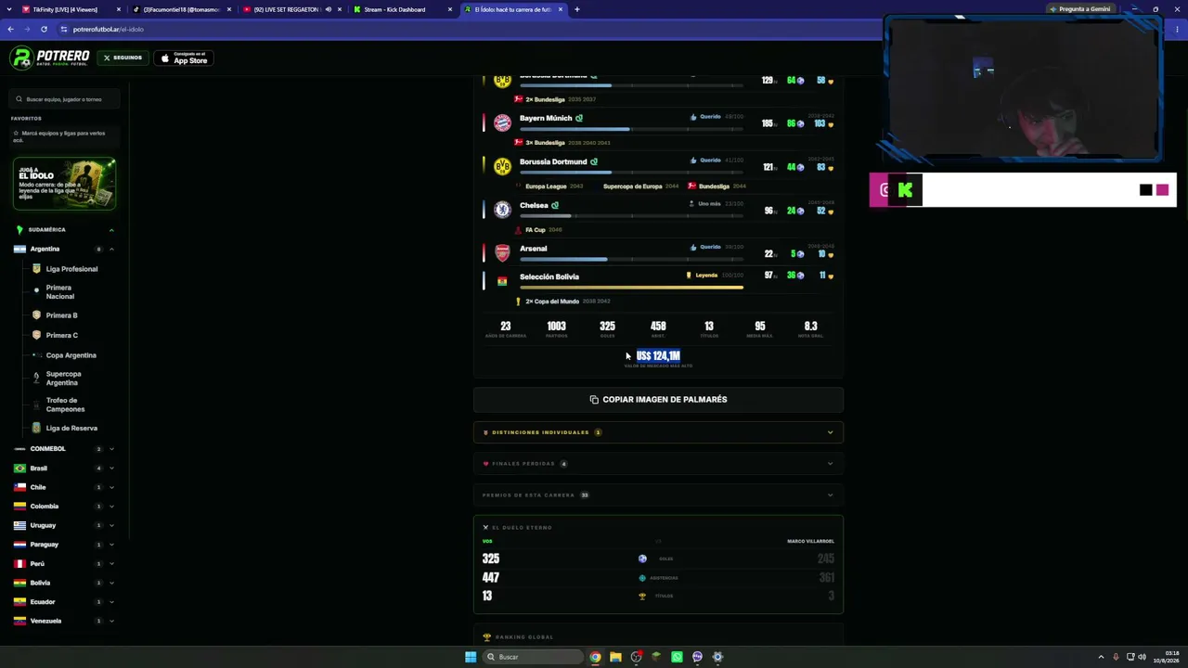Open the Seguinos X link
Viewport: 1188px width, 668px height.
pyautogui.click(x=123, y=58)
